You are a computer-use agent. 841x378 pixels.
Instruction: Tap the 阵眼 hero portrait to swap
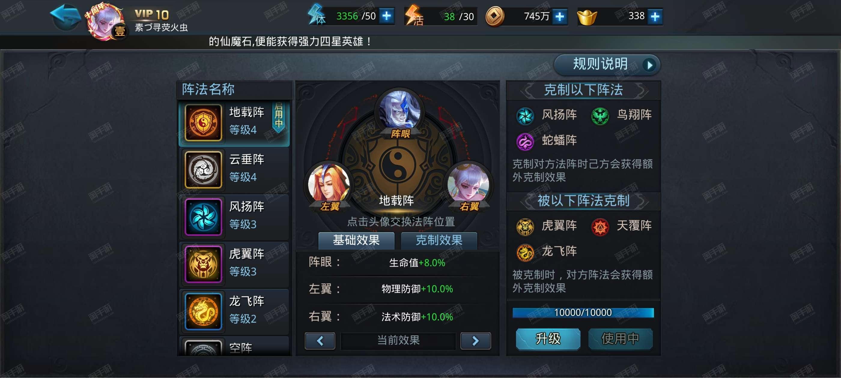point(399,110)
